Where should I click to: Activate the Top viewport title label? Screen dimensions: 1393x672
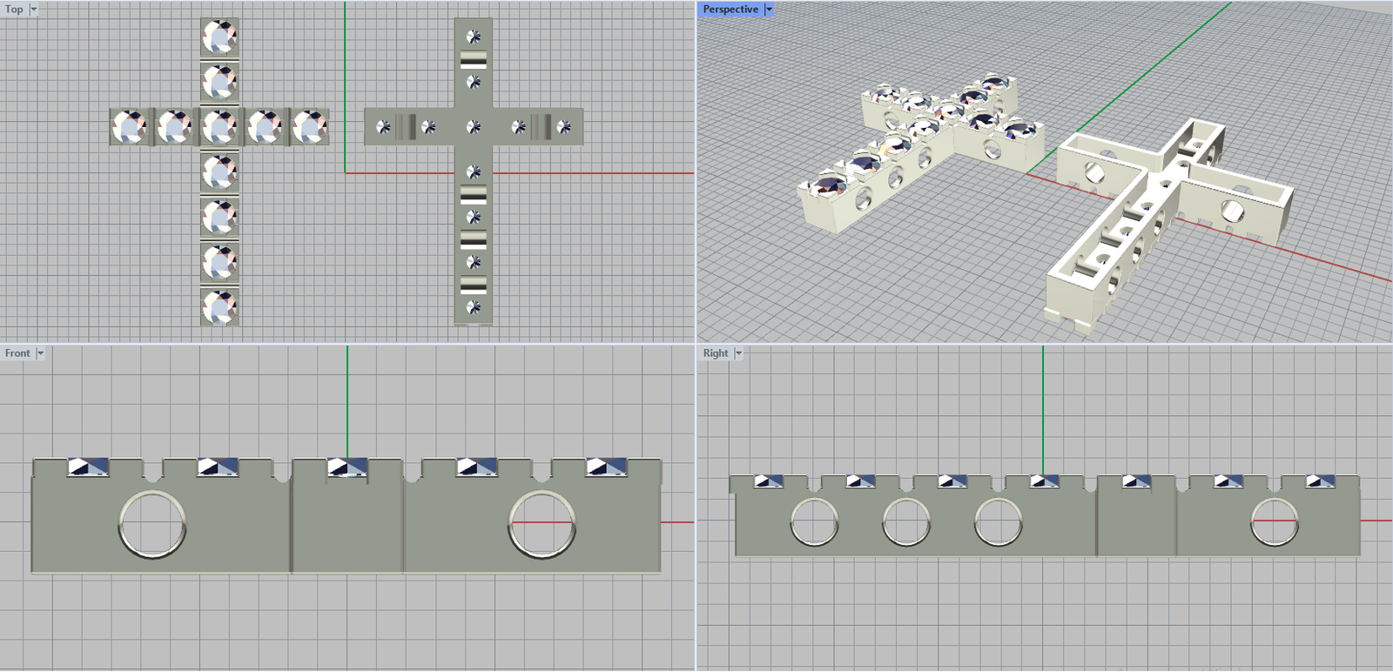coord(14,10)
